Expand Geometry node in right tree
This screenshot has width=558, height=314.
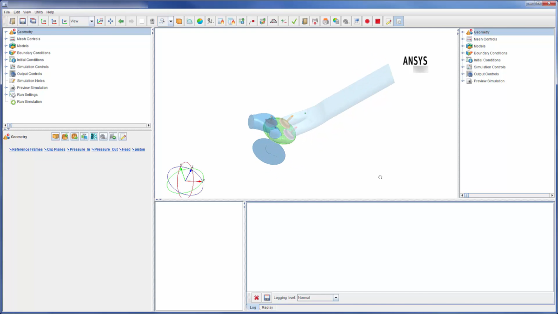pyautogui.click(x=463, y=32)
